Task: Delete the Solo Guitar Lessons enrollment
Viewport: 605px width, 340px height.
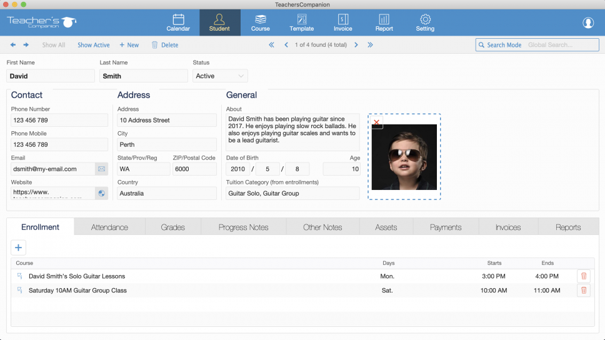Action: (584, 276)
